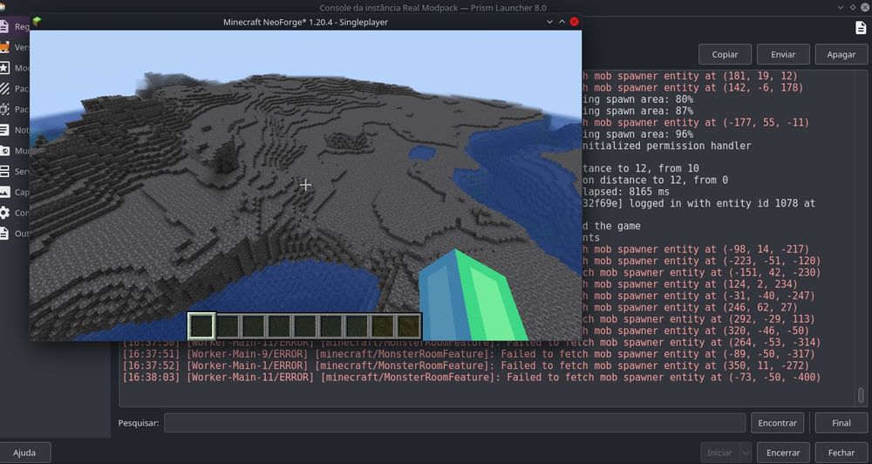Click log line 'lapsed: 8165 ms'

(x=625, y=191)
